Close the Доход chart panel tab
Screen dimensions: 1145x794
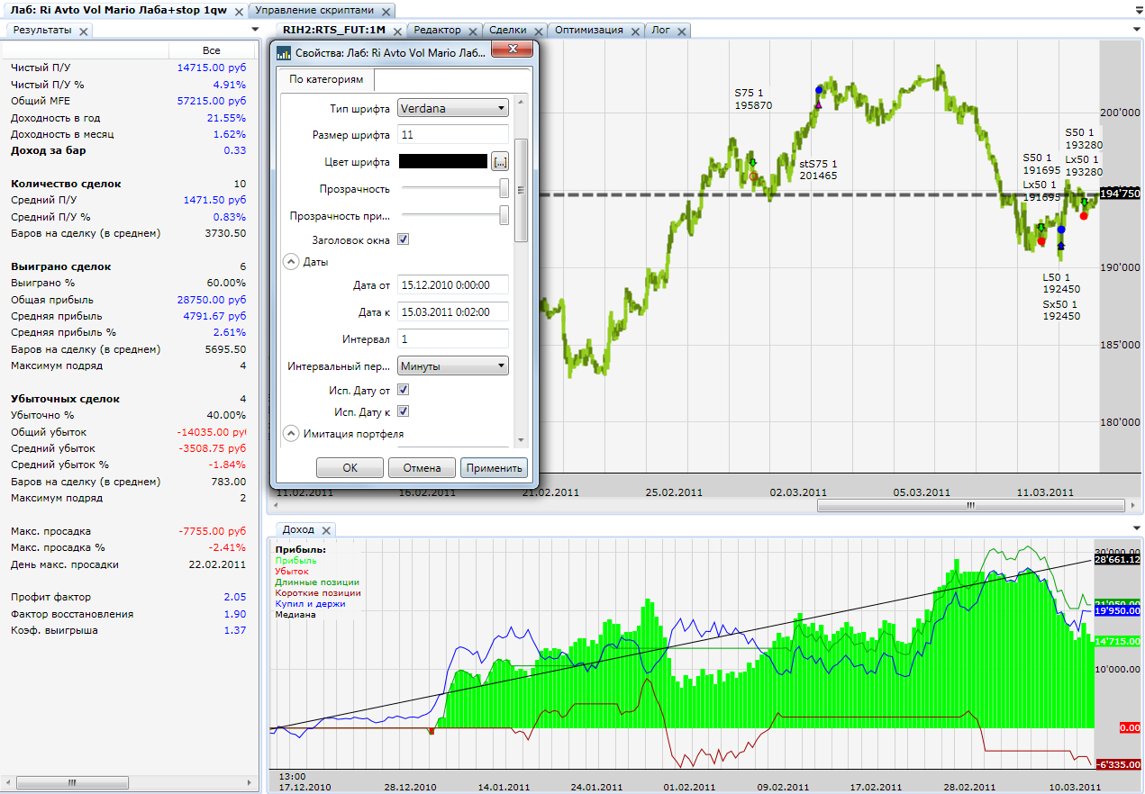pos(326,530)
